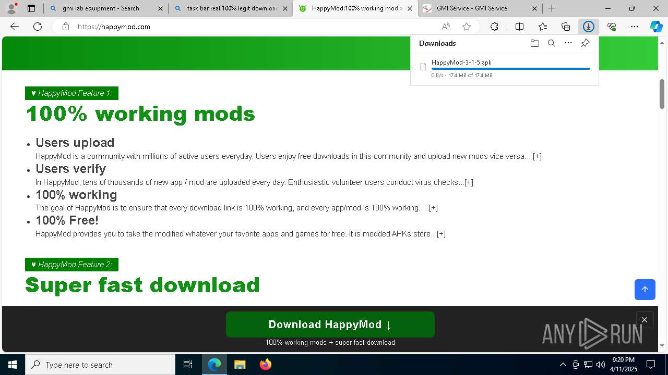Open the Copilot sidebar icon
The width and height of the screenshot is (668, 375).
click(x=656, y=27)
